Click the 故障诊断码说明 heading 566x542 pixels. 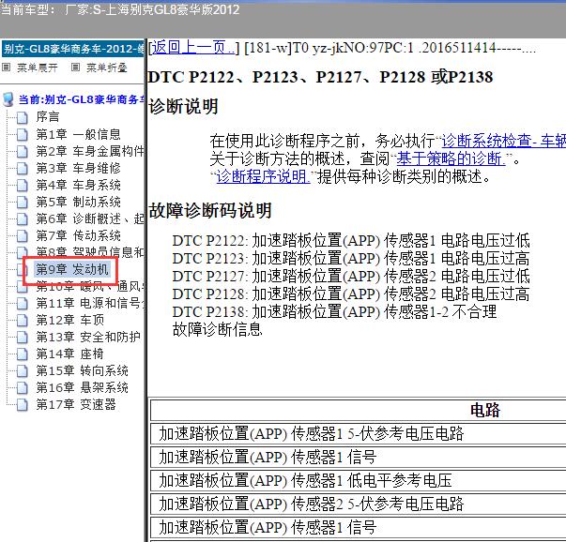[210, 211]
